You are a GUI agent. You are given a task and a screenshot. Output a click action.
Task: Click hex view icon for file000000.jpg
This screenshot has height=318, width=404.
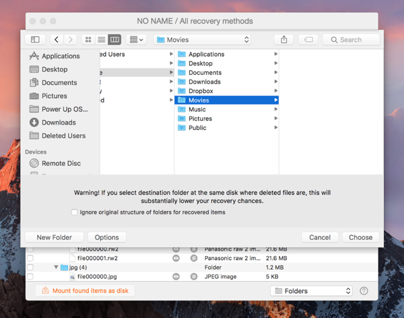pos(194,276)
